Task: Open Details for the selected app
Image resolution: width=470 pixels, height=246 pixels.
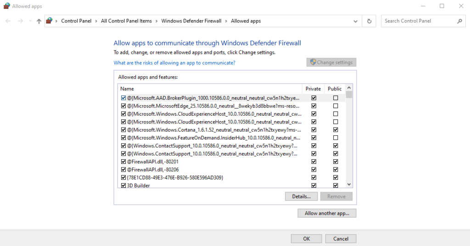Action: click(x=301, y=196)
